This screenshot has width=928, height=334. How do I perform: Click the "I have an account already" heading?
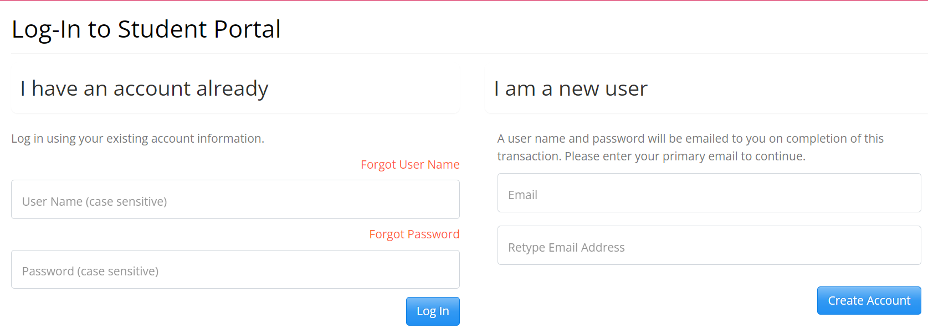(144, 88)
